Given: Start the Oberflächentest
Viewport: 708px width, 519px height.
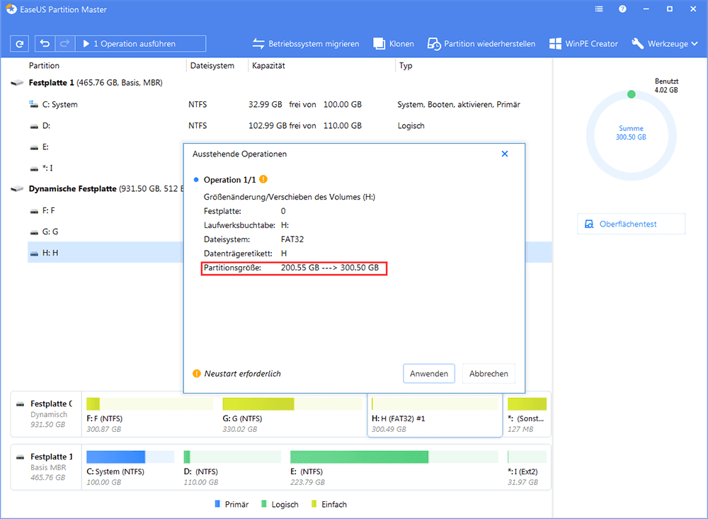Looking at the screenshot, I should pos(632,224).
